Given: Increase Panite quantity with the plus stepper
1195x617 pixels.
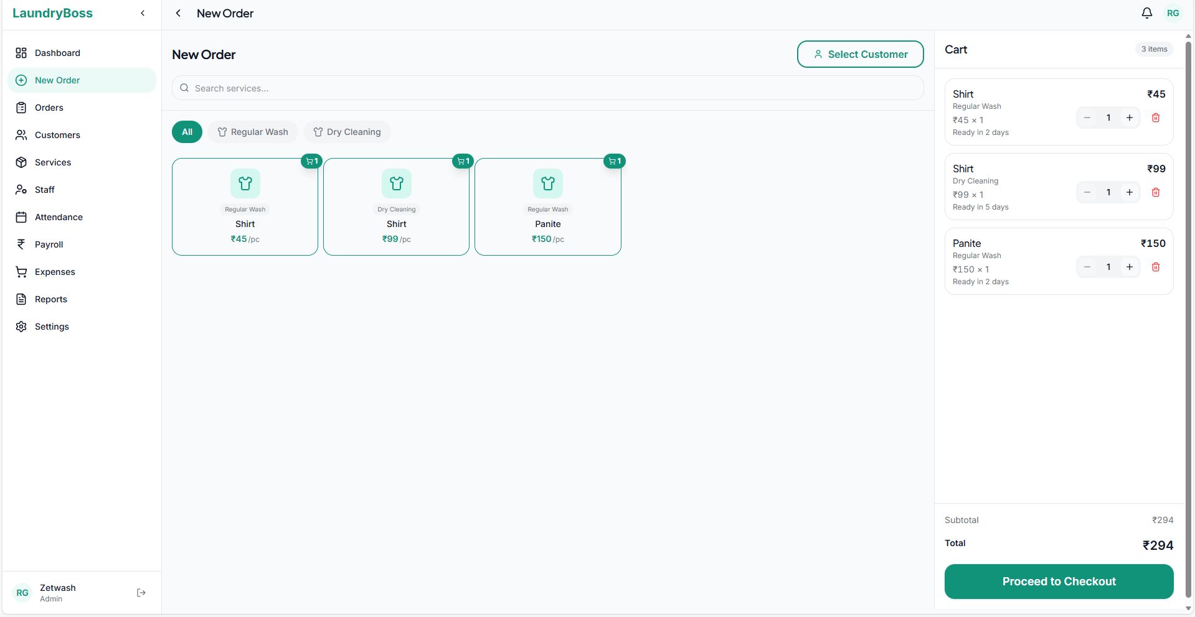Looking at the screenshot, I should point(1130,267).
